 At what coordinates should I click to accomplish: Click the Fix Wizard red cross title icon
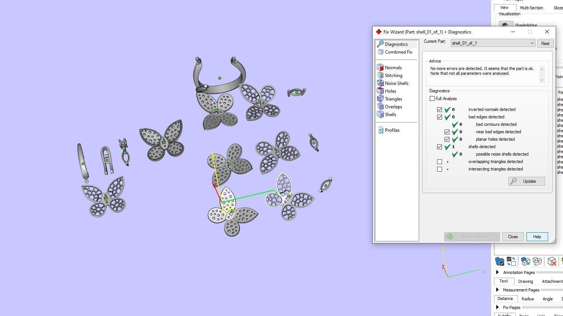point(379,32)
